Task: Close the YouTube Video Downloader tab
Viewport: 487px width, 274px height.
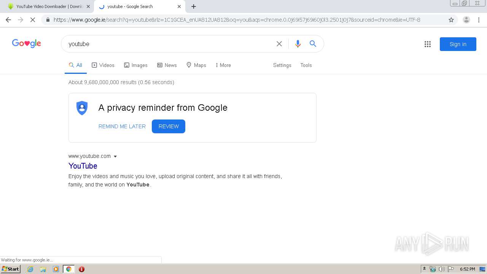Action: (88, 6)
